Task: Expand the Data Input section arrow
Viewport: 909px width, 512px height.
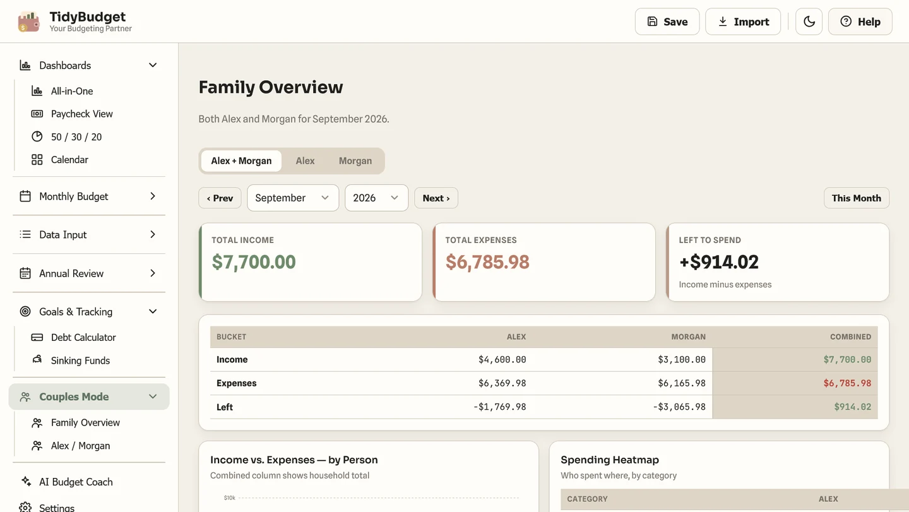Action: tap(153, 234)
